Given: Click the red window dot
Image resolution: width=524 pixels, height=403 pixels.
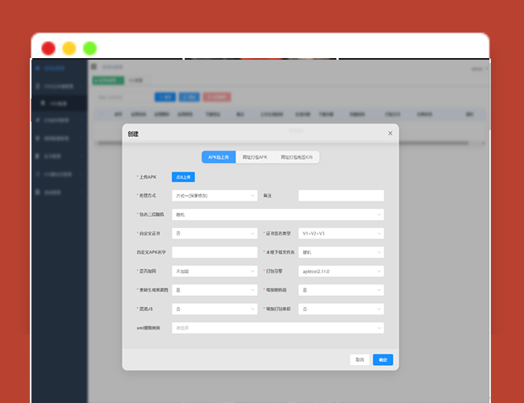Looking at the screenshot, I should click(x=48, y=48).
